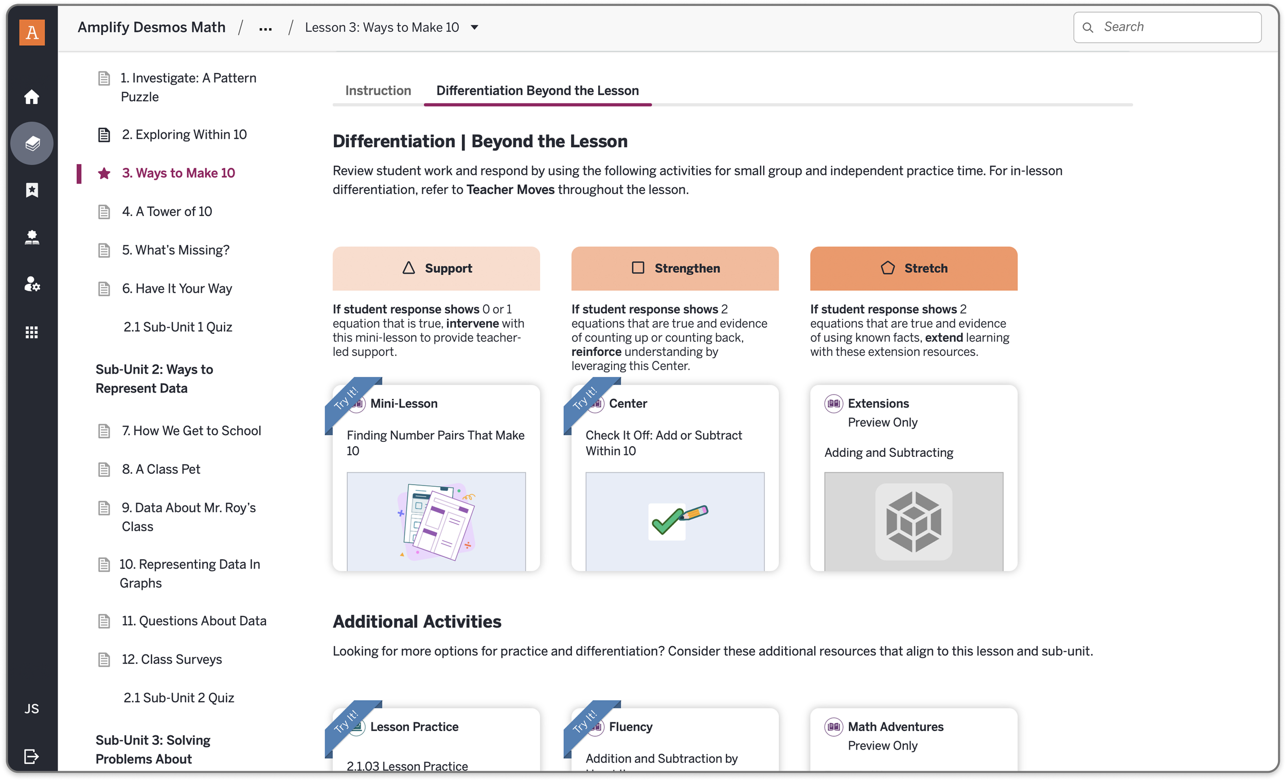Select lesson 3. Ways to Make 10
This screenshot has height=781, width=1286.
click(178, 173)
